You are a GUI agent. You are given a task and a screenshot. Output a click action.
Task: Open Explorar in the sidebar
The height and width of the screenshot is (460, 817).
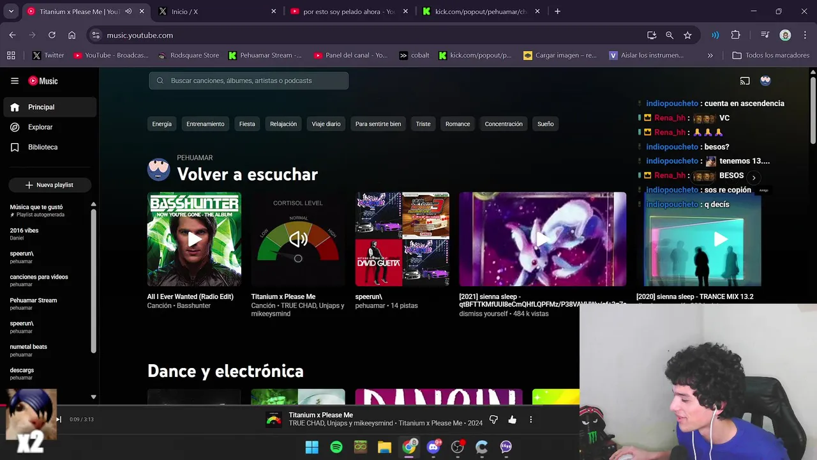(x=50, y=127)
